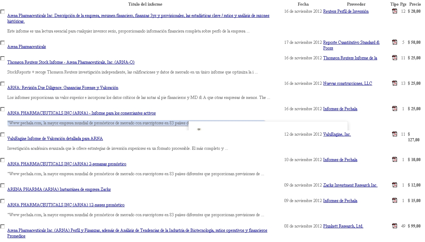The height and width of the screenshot is (242, 425).
Task: Select the $ 99,00 price value
Action: coord(414,226)
